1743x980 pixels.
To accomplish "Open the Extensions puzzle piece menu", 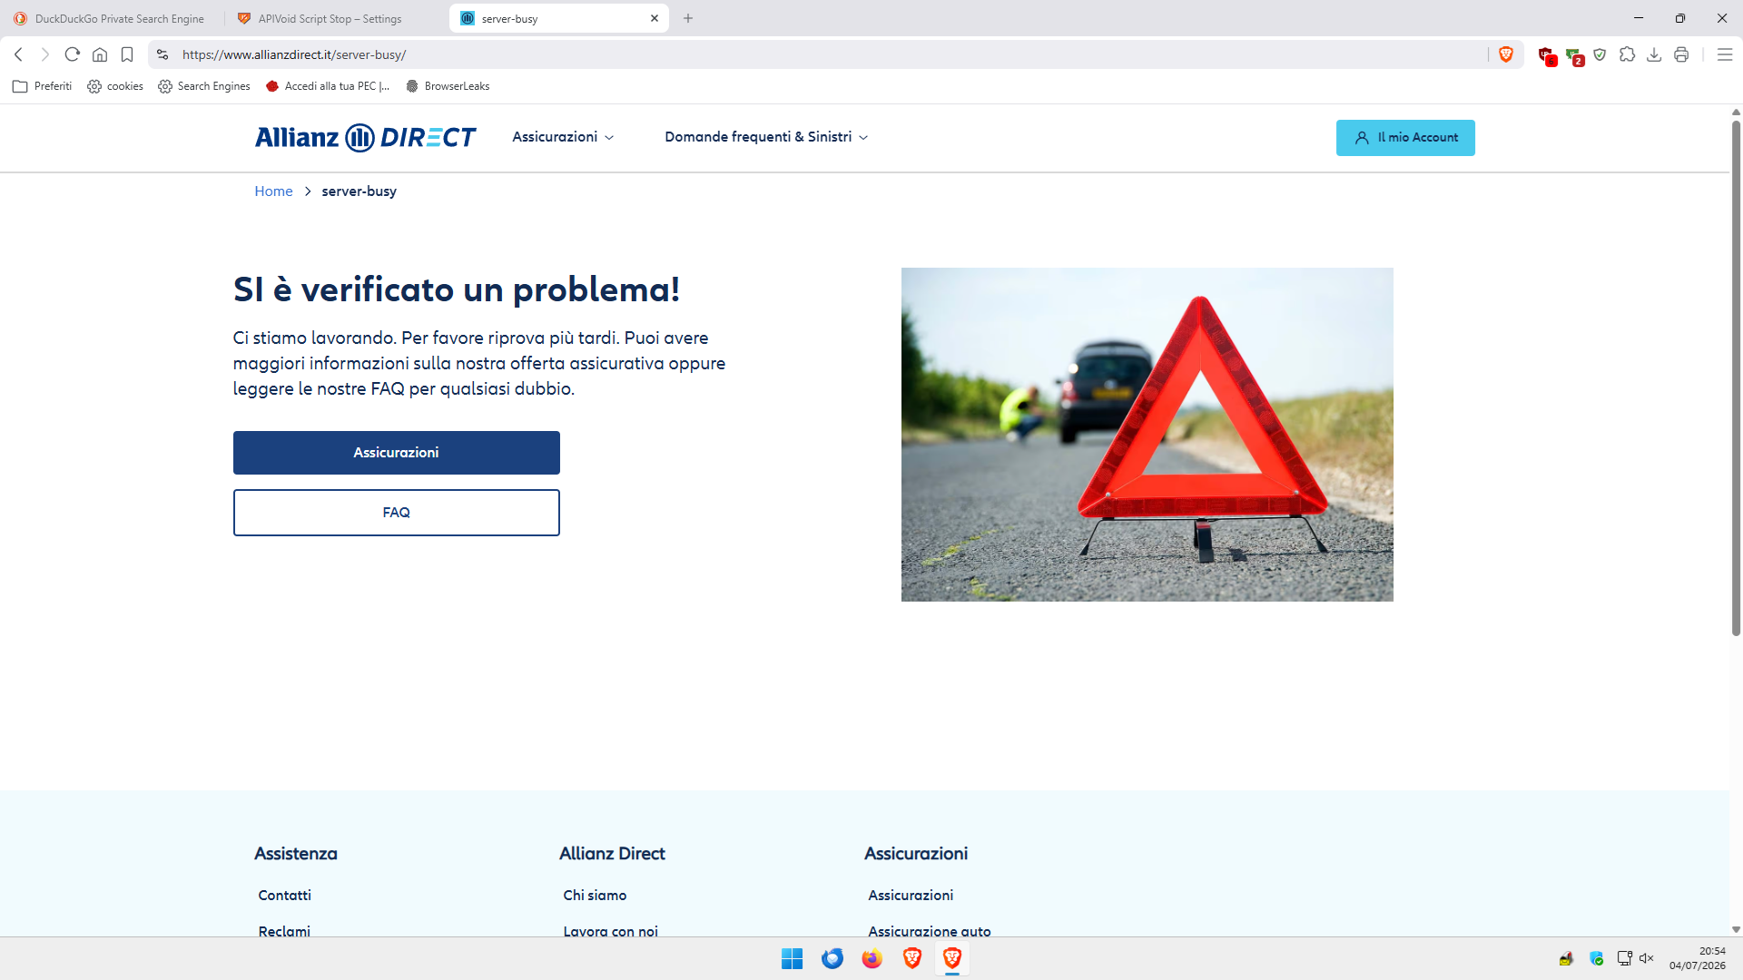I will pos(1627,54).
